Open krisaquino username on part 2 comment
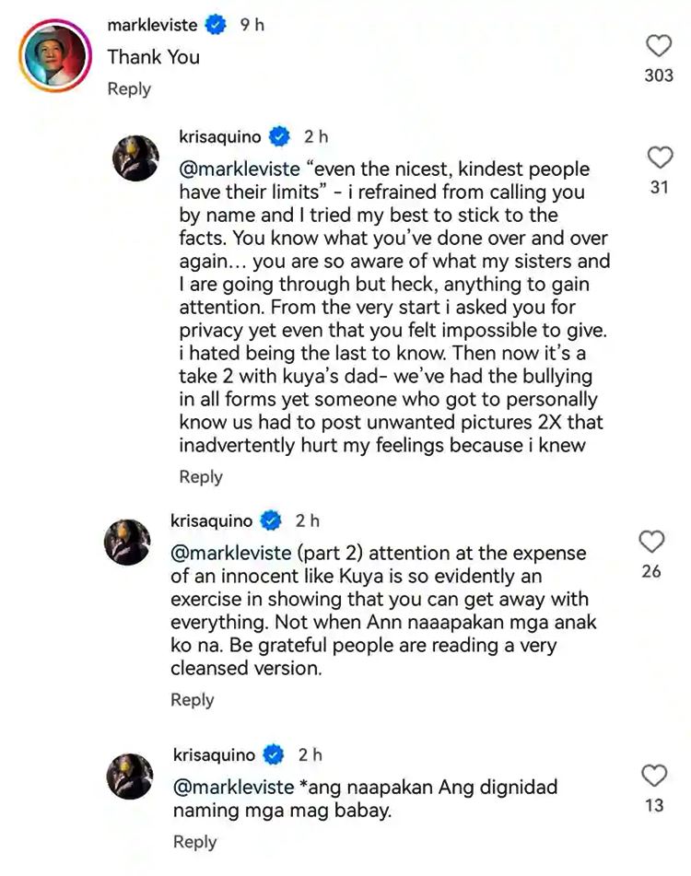691x876 pixels. 212,520
